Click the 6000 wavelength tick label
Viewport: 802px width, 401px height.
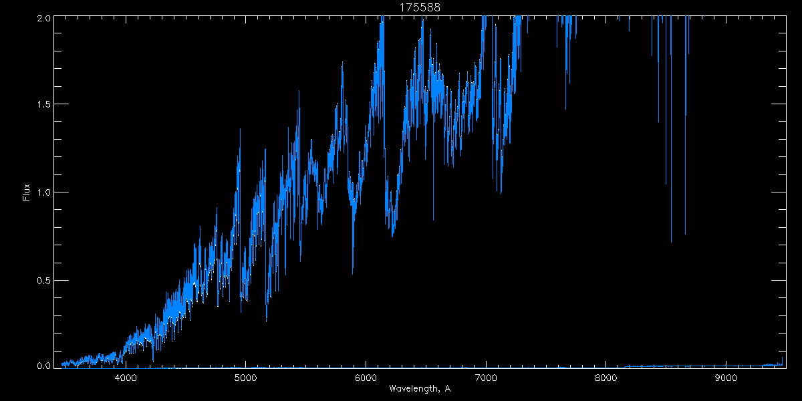pos(366,378)
